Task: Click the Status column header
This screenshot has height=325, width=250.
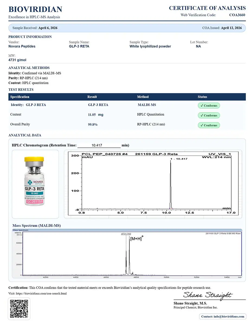Action: pyautogui.click(x=202, y=97)
